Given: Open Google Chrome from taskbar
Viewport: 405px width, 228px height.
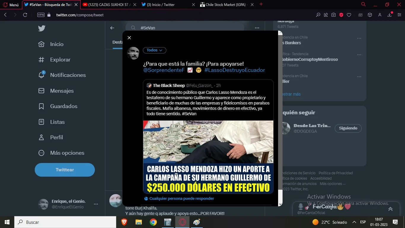Looking at the screenshot, I should click(x=153, y=222).
